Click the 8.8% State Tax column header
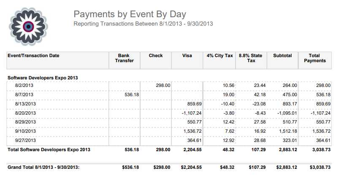The height and width of the screenshot is (181, 344). tap(250, 58)
